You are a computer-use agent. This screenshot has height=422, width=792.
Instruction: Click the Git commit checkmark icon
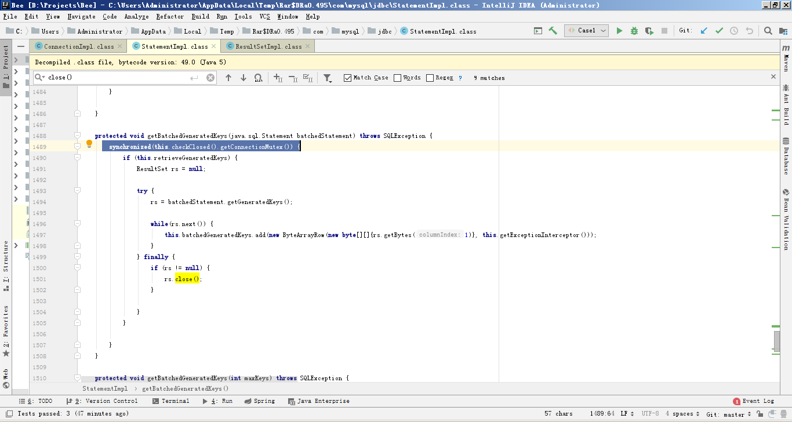point(719,31)
